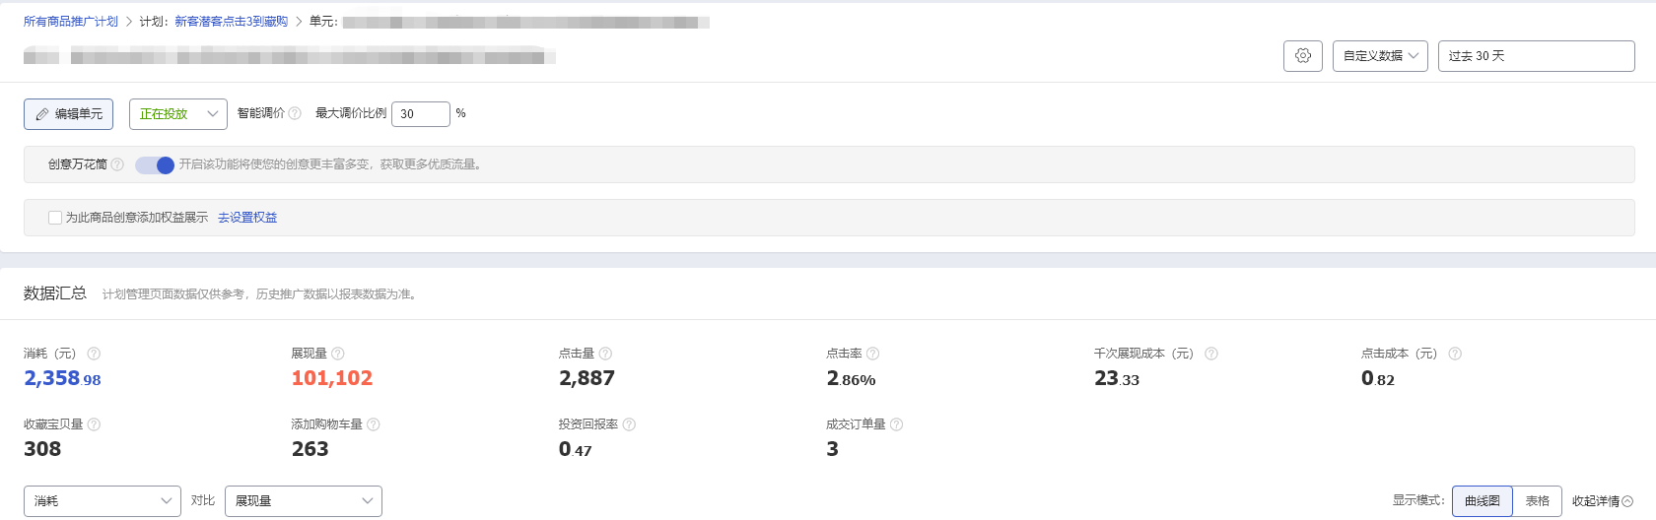Click help icon next to 千次展现成本
Viewport: 1656px width, 520px height.
tap(1211, 354)
